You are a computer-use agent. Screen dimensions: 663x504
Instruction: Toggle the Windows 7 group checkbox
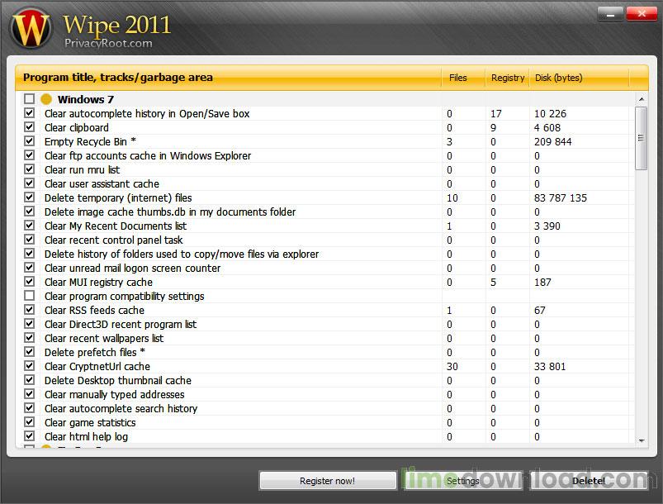point(29,99)
